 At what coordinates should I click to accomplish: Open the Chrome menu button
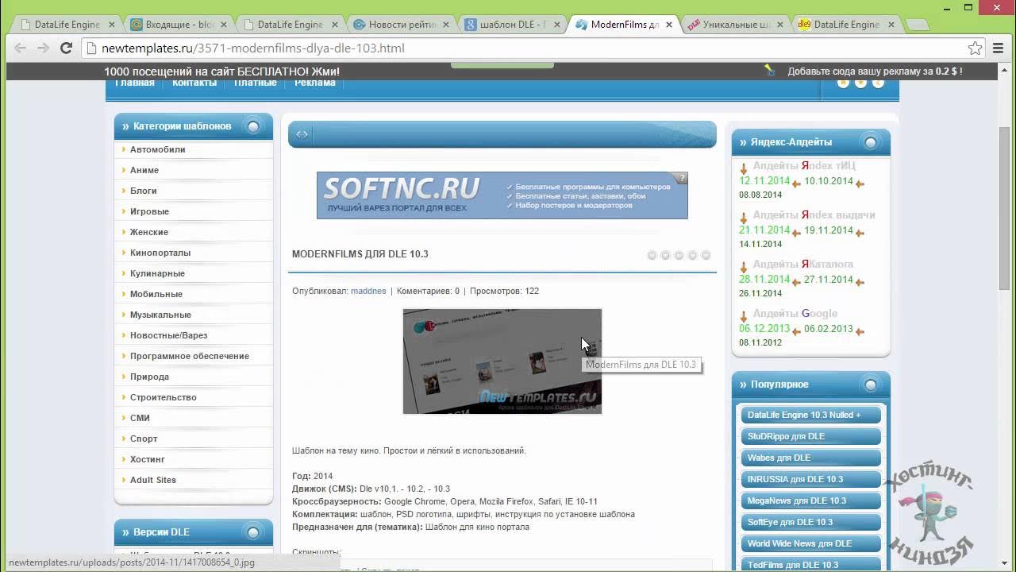(x=998, y=48)
